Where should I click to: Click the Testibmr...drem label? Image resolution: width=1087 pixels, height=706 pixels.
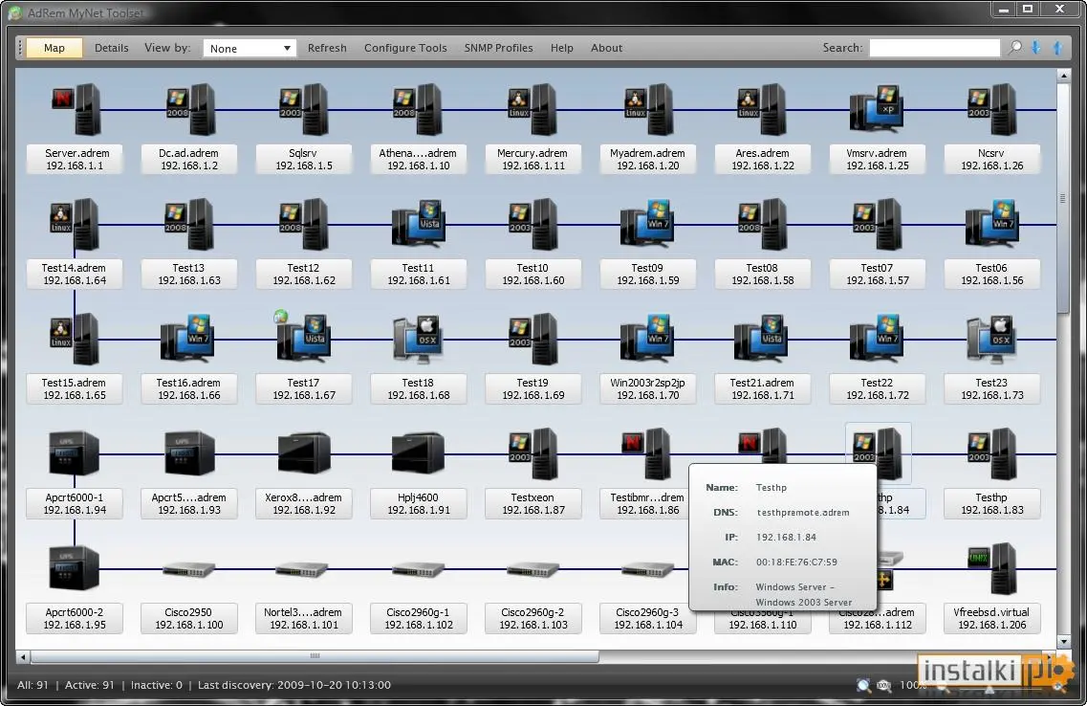click(645, 503)
